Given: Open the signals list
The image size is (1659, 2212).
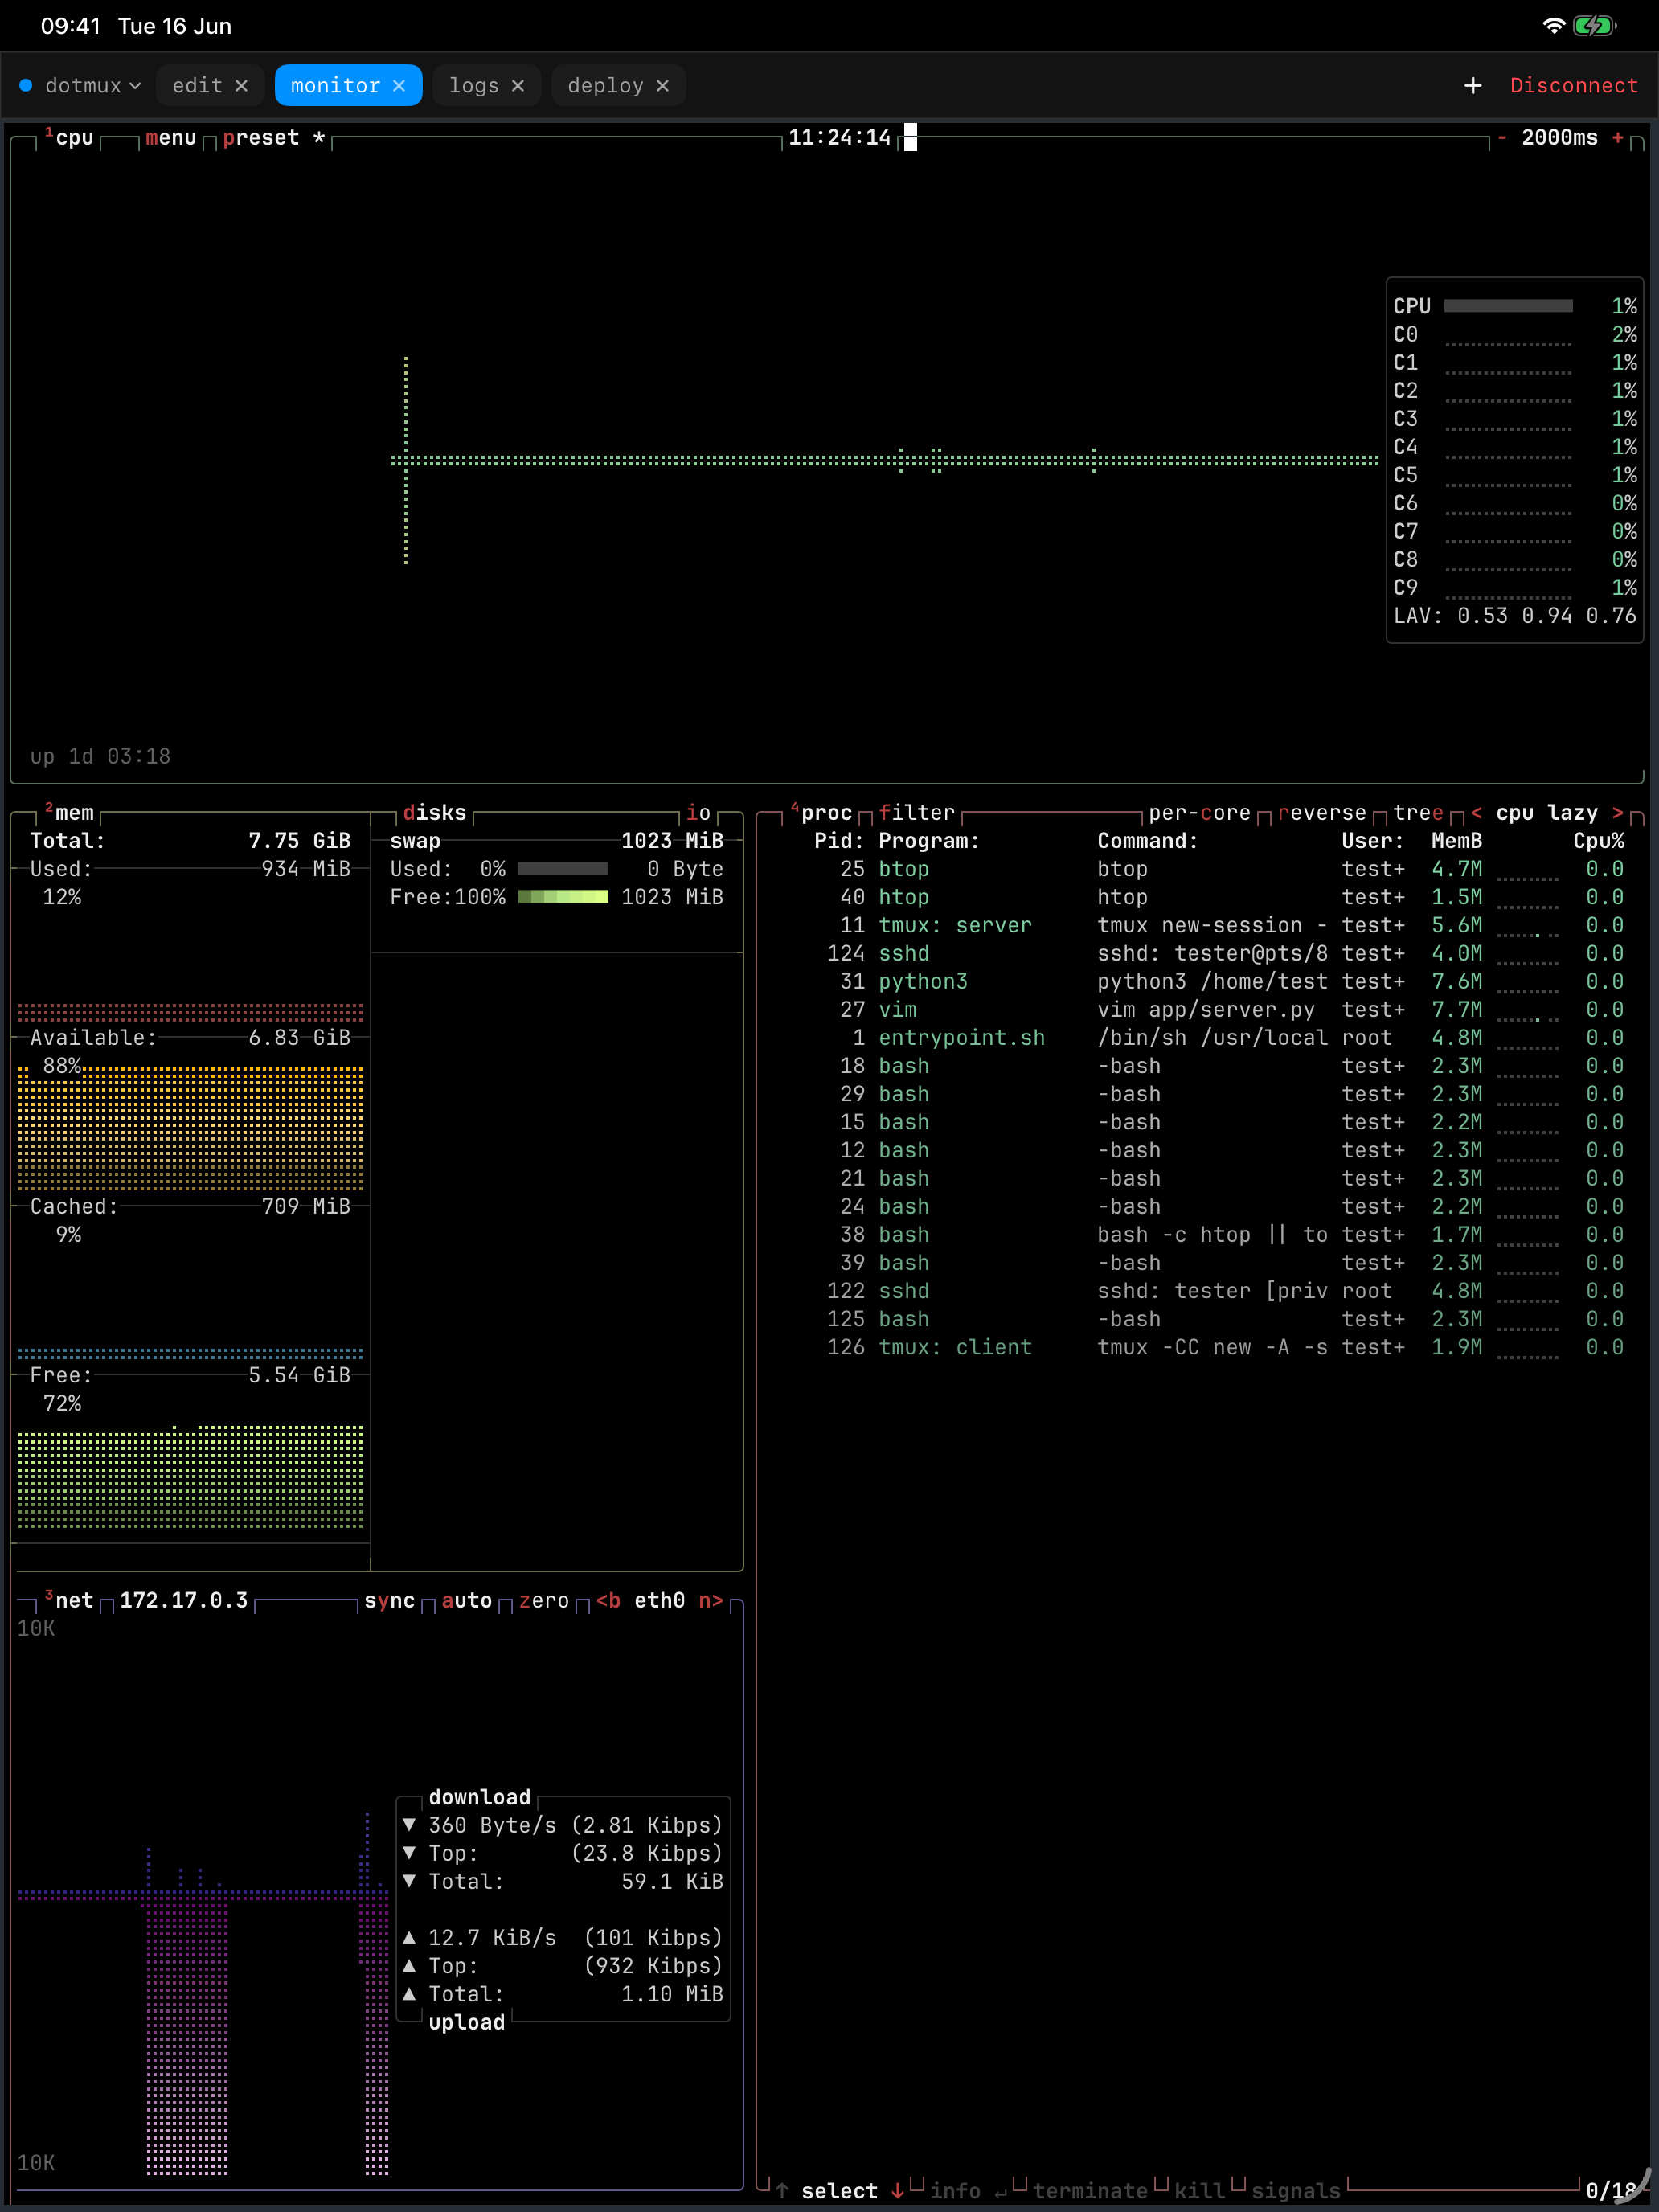Looking at the screenshot, I should 1295,2190.
